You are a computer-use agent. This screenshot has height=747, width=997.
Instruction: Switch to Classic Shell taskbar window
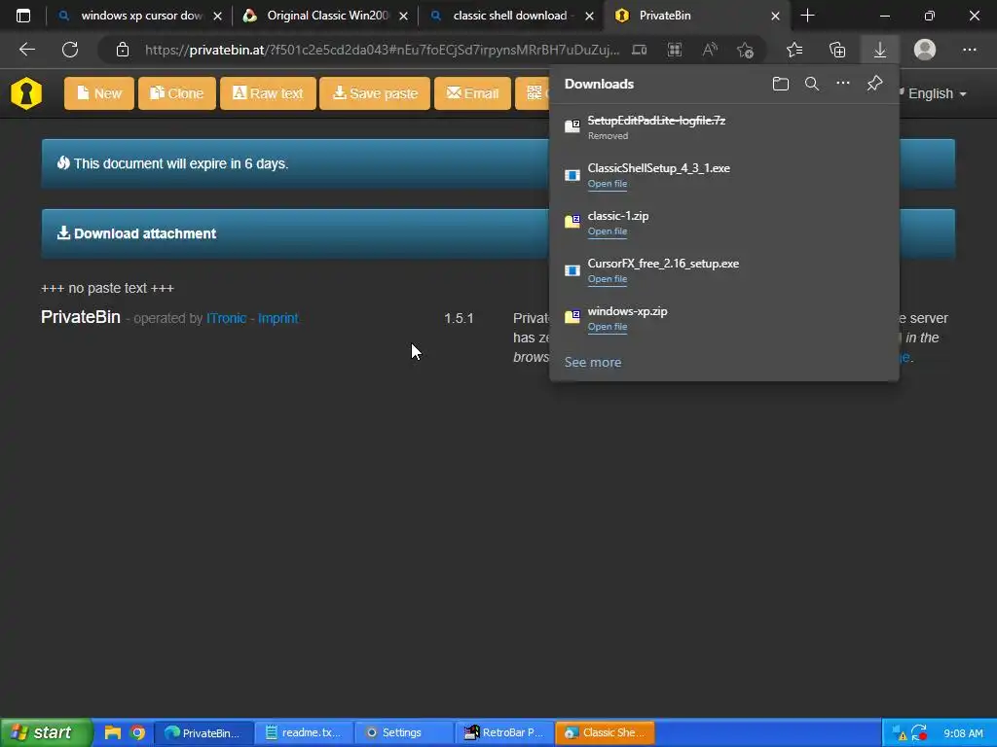605,732
